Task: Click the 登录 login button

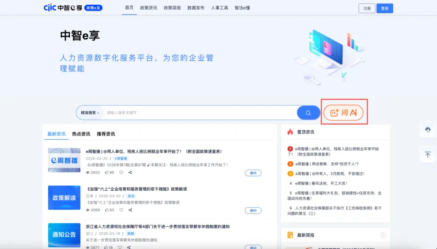Action: click(385, 9)
